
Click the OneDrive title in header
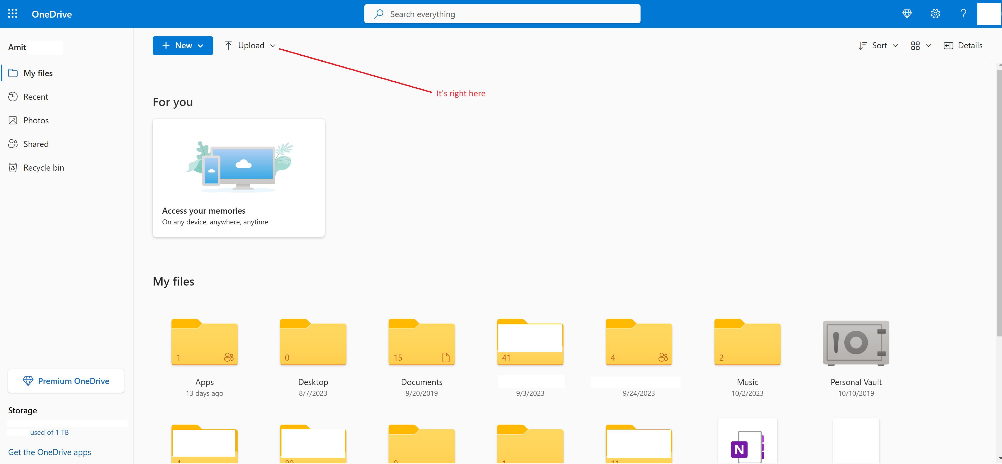(52, 14)
